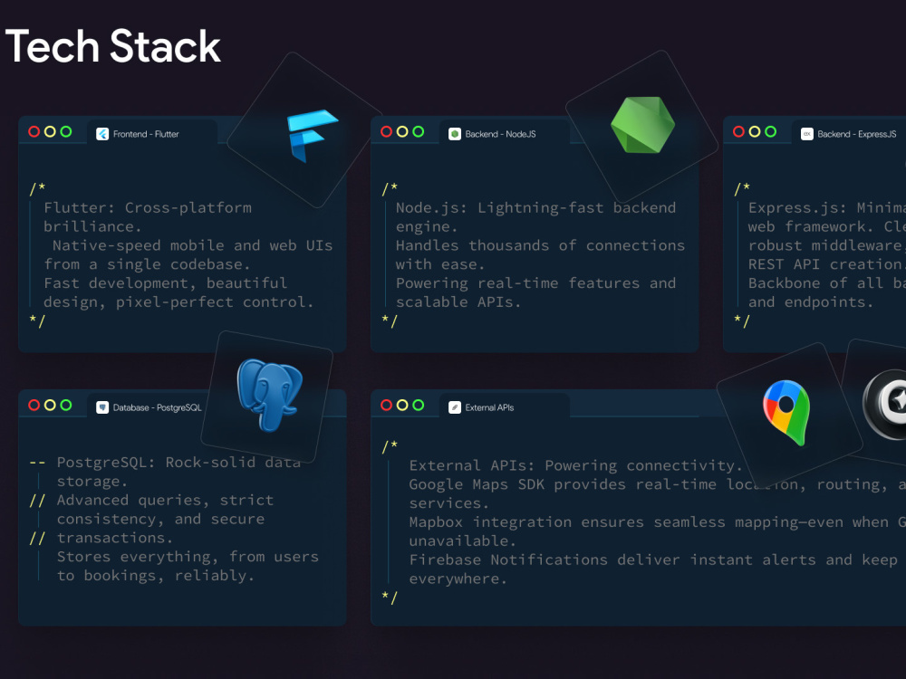Click the small icon in External APIs tab
Viewport: 906px width, 679px height.
coord(455,407)
